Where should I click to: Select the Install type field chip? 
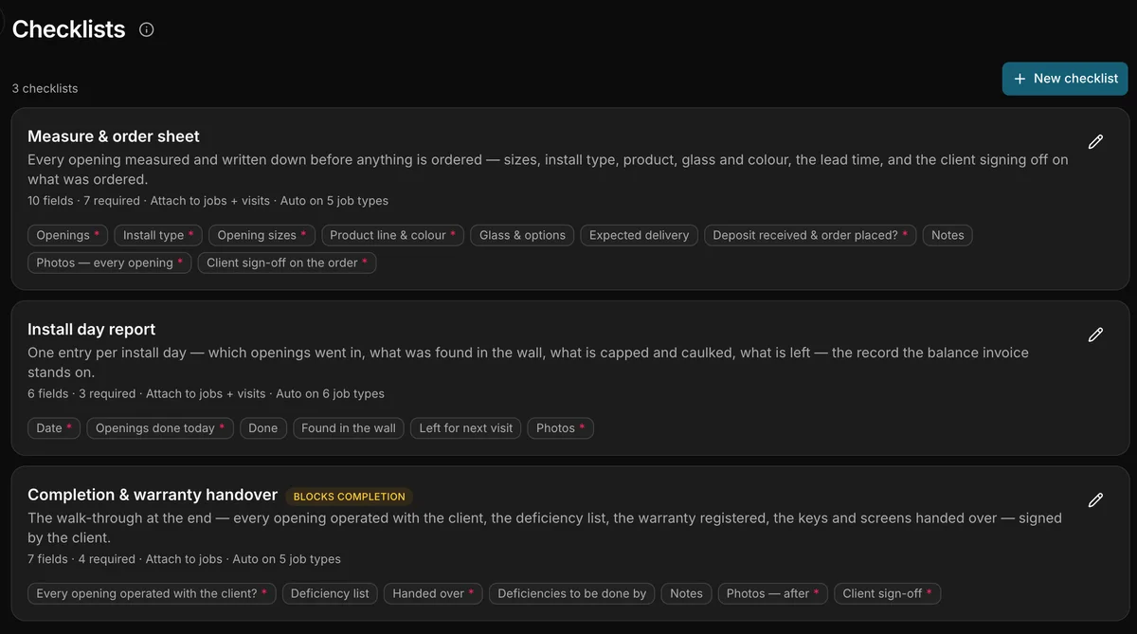[x=159, y=235]
